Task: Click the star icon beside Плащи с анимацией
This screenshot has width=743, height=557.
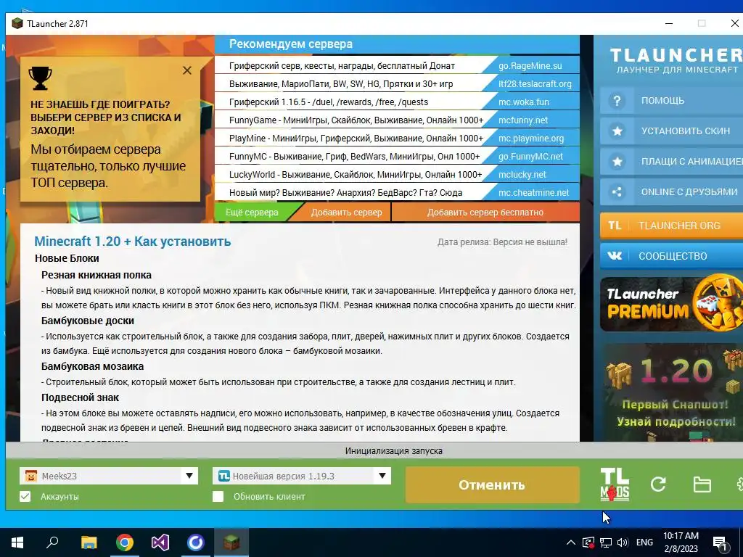Action: click(617, 162)
